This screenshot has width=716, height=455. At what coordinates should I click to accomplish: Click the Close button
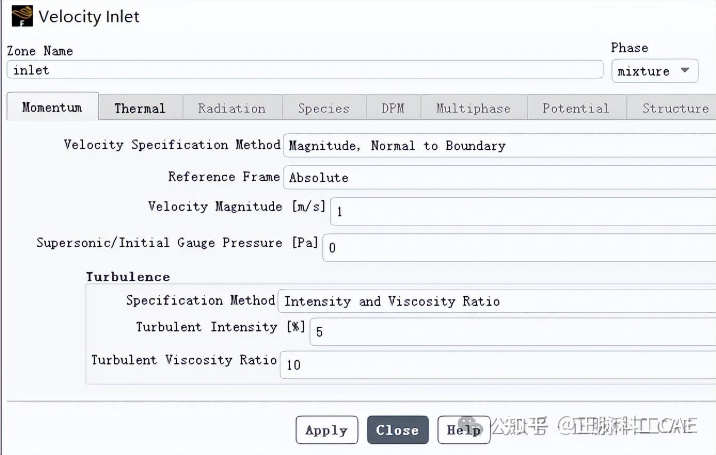coord(397,430)
